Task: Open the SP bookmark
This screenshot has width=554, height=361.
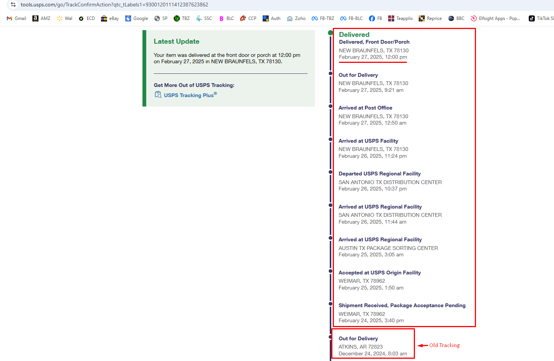Action: 161,18
